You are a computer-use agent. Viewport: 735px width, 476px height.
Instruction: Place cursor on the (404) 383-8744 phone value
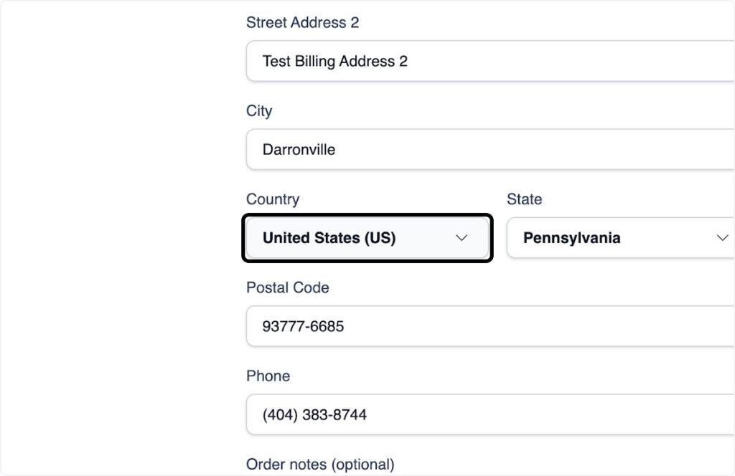(x=314, y=414)
